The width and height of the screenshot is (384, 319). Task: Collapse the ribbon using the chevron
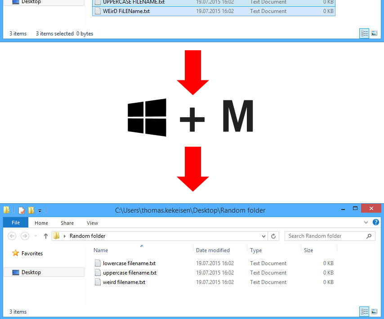pyautogui.click(x=366, y=222)
